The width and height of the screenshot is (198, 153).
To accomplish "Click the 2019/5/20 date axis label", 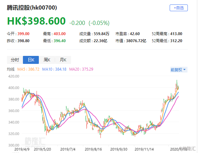I will (42, 149).
